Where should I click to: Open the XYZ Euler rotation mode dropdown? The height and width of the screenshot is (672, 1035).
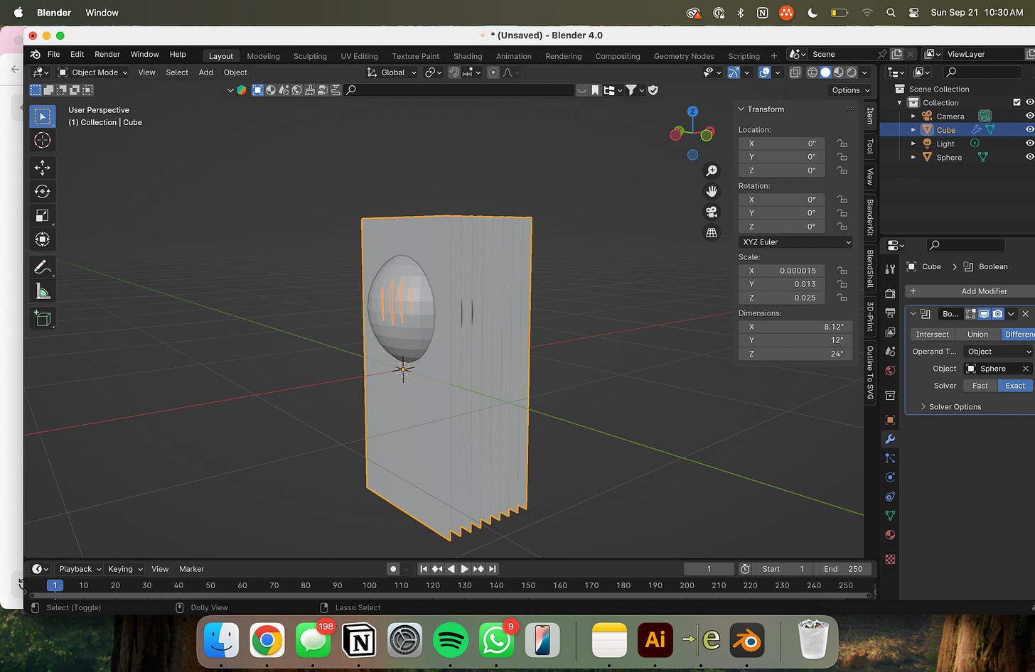click(x=795, y=242)
